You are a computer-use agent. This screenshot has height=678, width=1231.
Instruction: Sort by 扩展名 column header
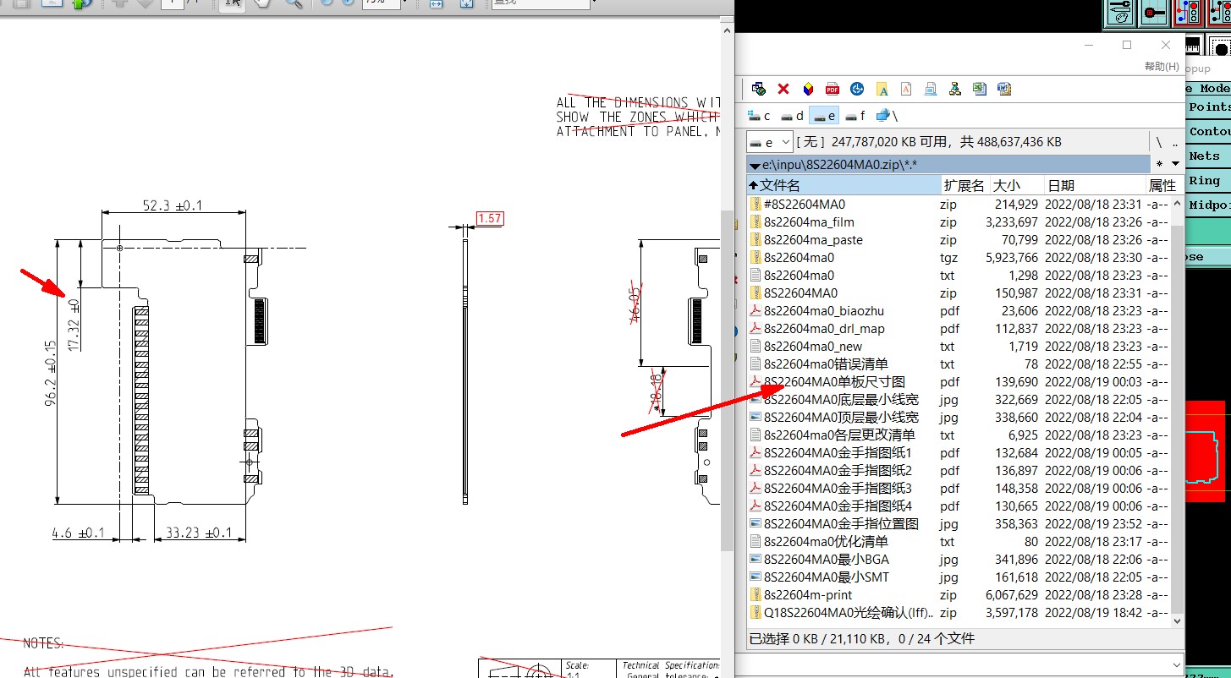tap(964, 185)
